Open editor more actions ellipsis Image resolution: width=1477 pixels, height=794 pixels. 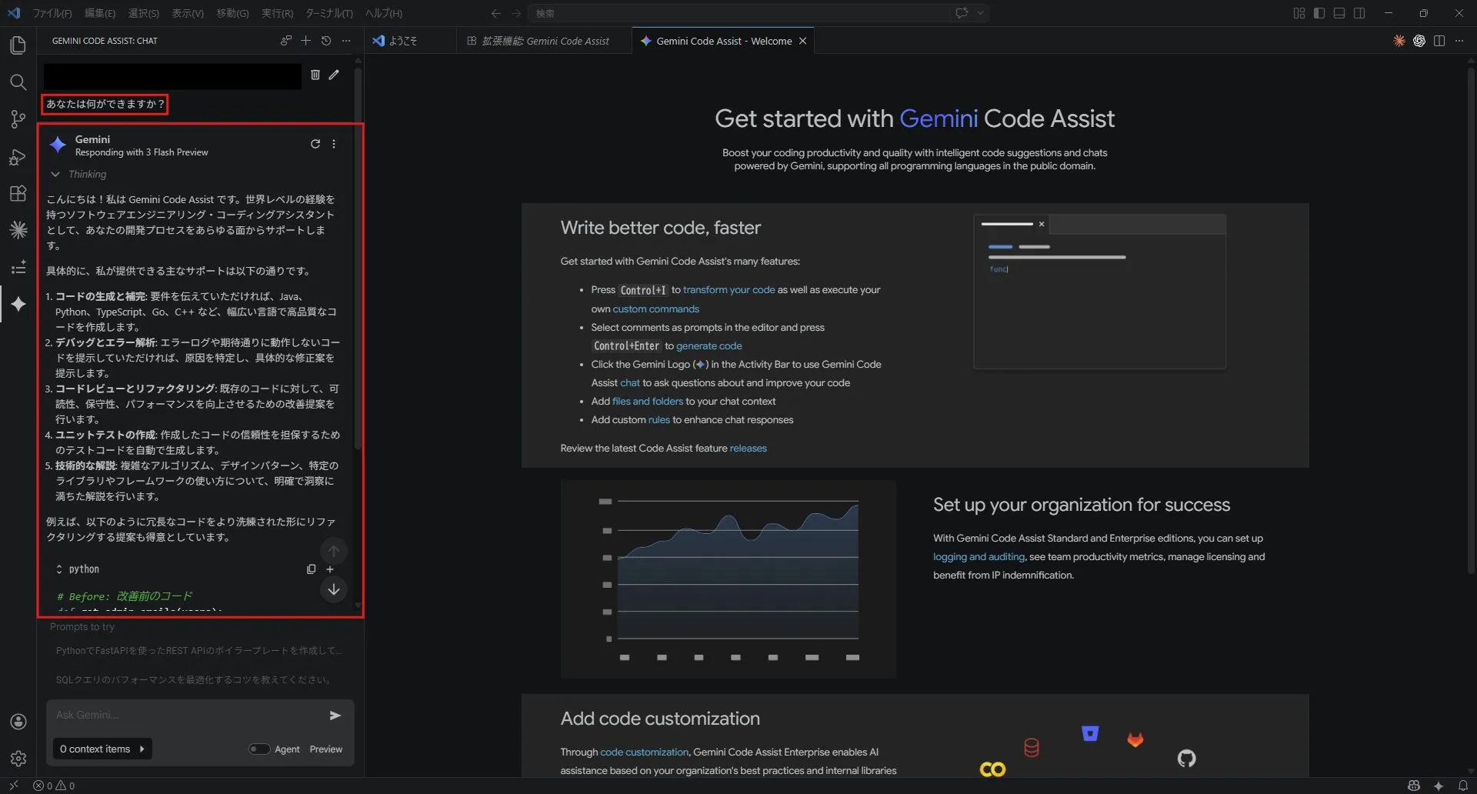pos(1459,41)
